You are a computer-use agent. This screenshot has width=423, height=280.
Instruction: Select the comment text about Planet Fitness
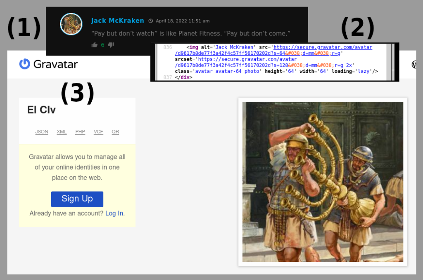pos(191,34)
